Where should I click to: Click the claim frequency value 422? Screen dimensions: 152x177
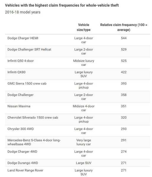tap(124, 72)
